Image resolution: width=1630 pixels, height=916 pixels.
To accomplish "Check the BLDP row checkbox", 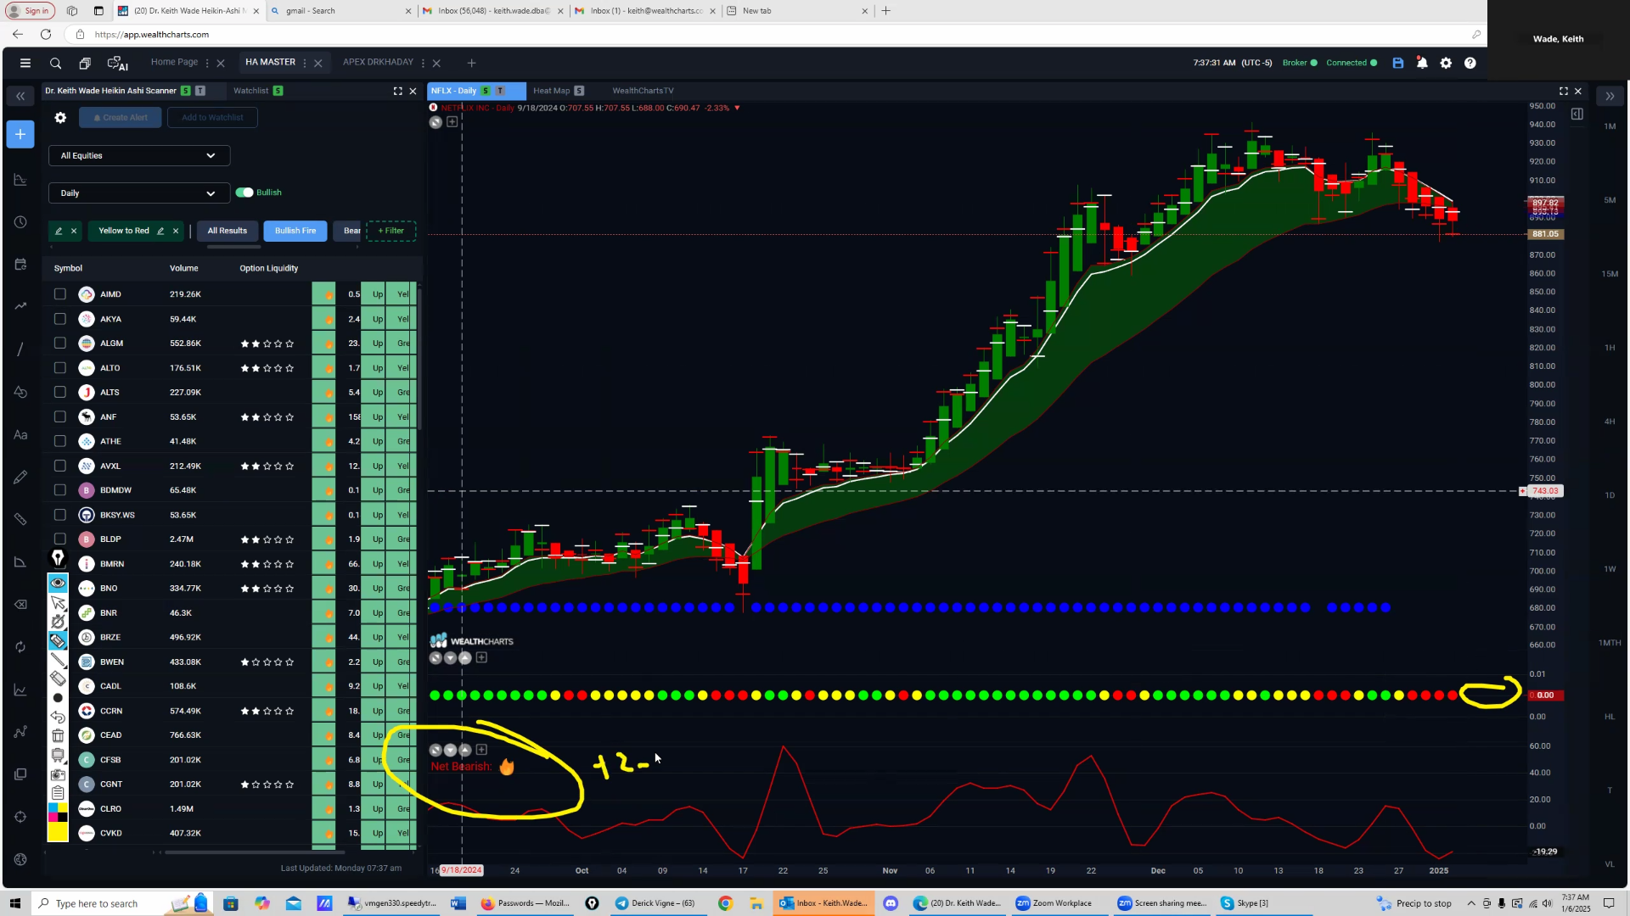I will pos(59,539).
